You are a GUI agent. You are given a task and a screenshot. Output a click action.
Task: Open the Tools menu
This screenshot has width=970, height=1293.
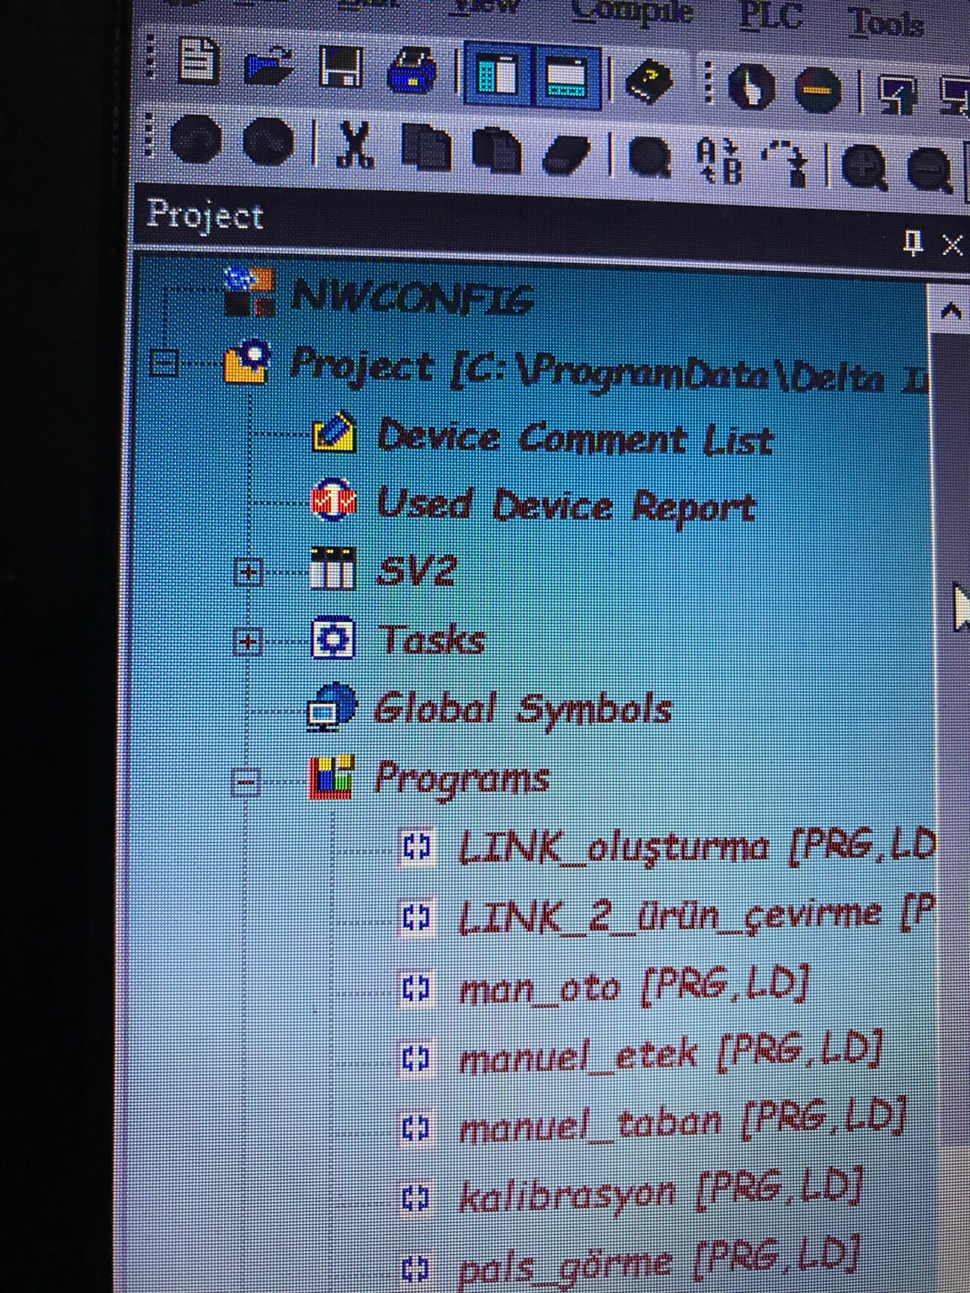click(x=886, y=22)
